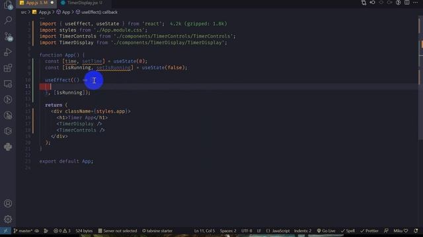
Task: Click the open changes compare icon in editor toolbar
Action: point(364,3)
